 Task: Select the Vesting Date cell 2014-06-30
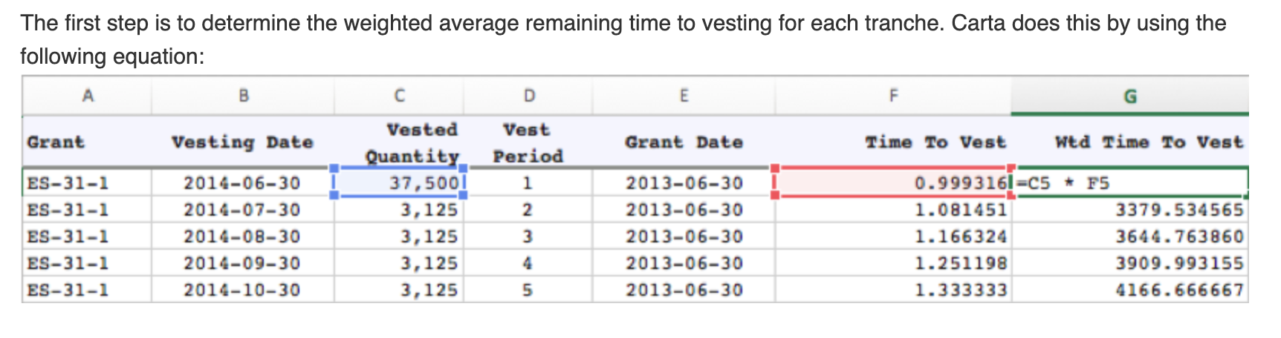click(242, 183)
